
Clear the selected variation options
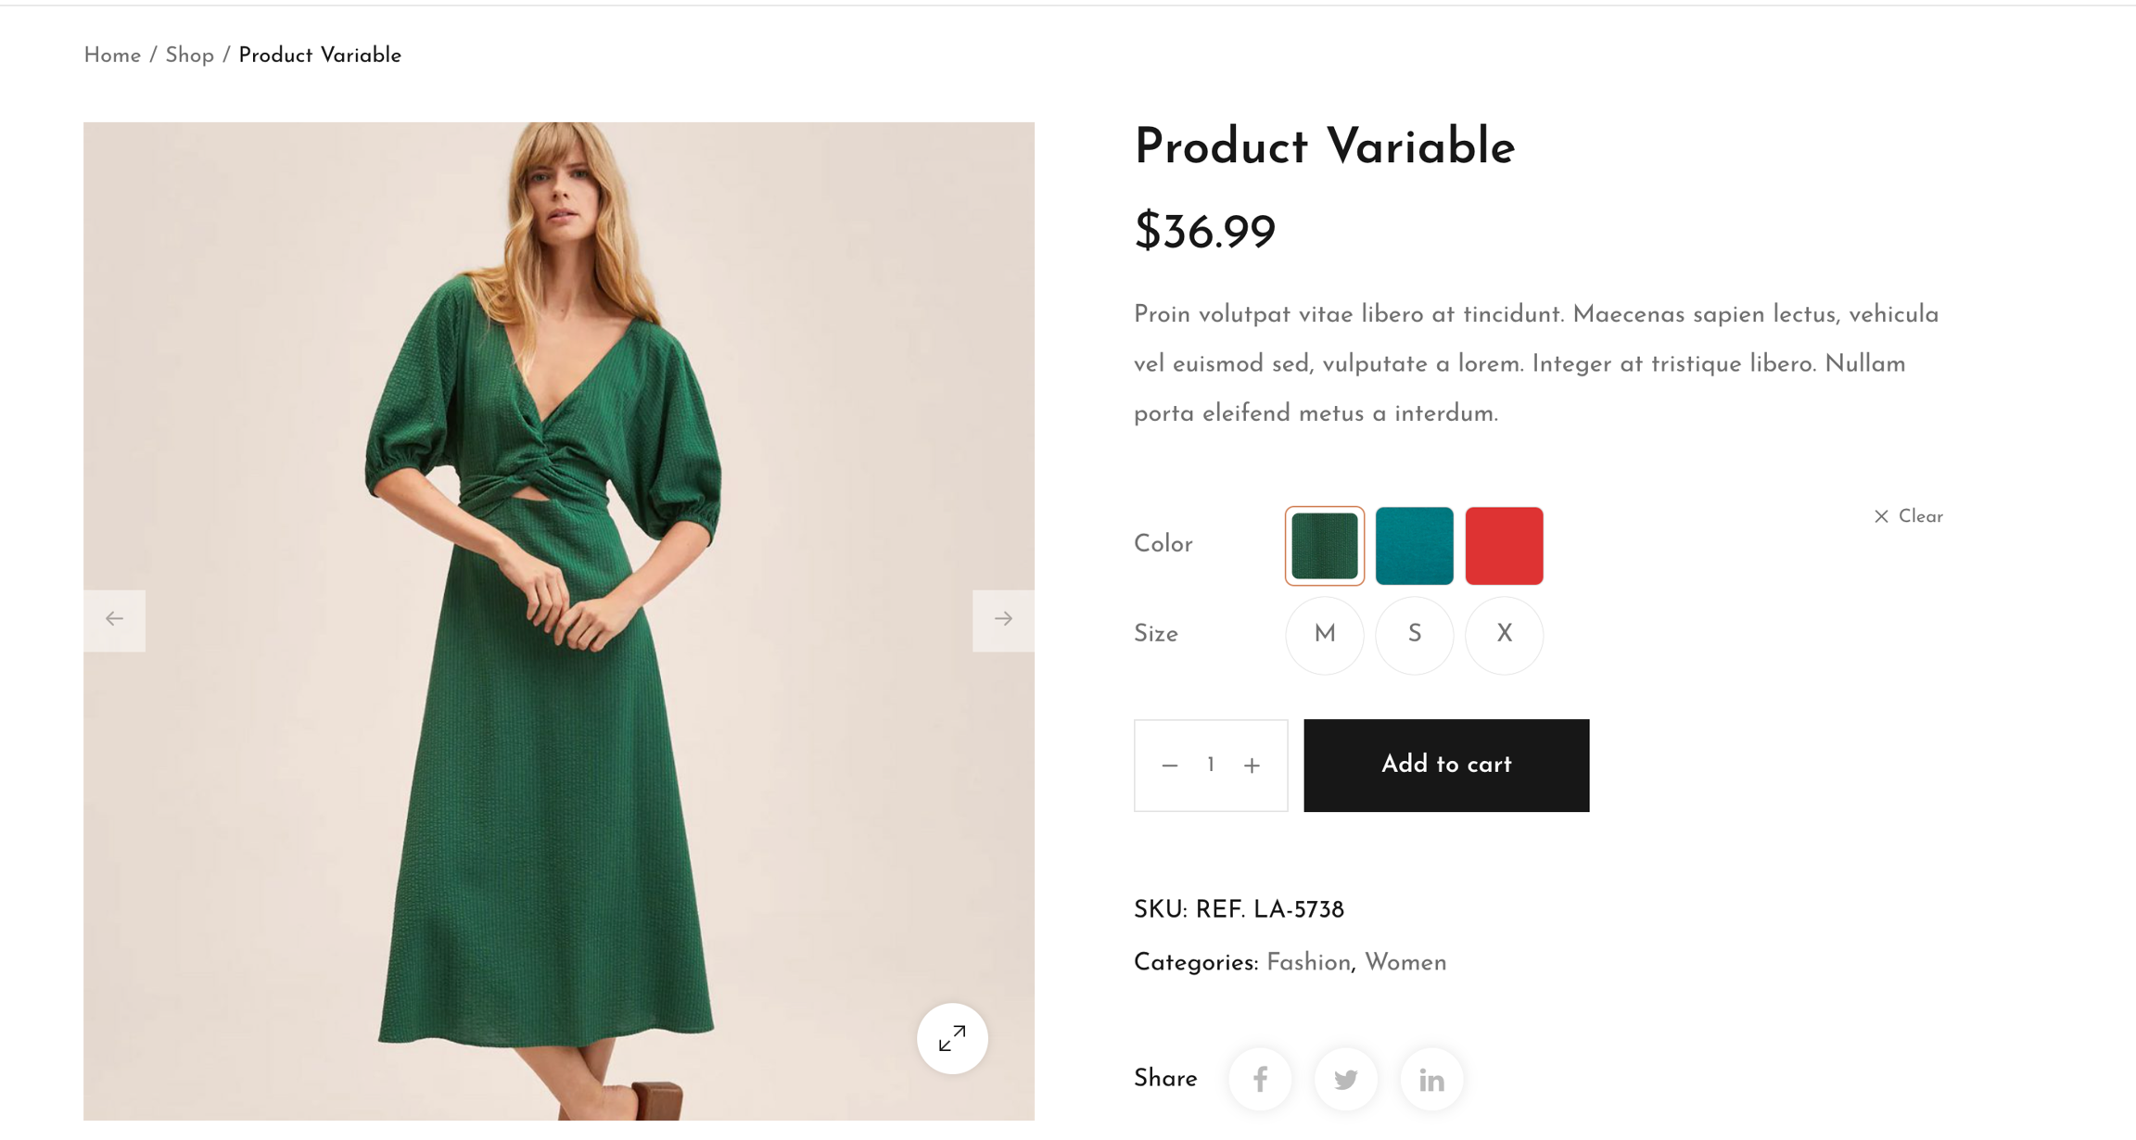1909,517
